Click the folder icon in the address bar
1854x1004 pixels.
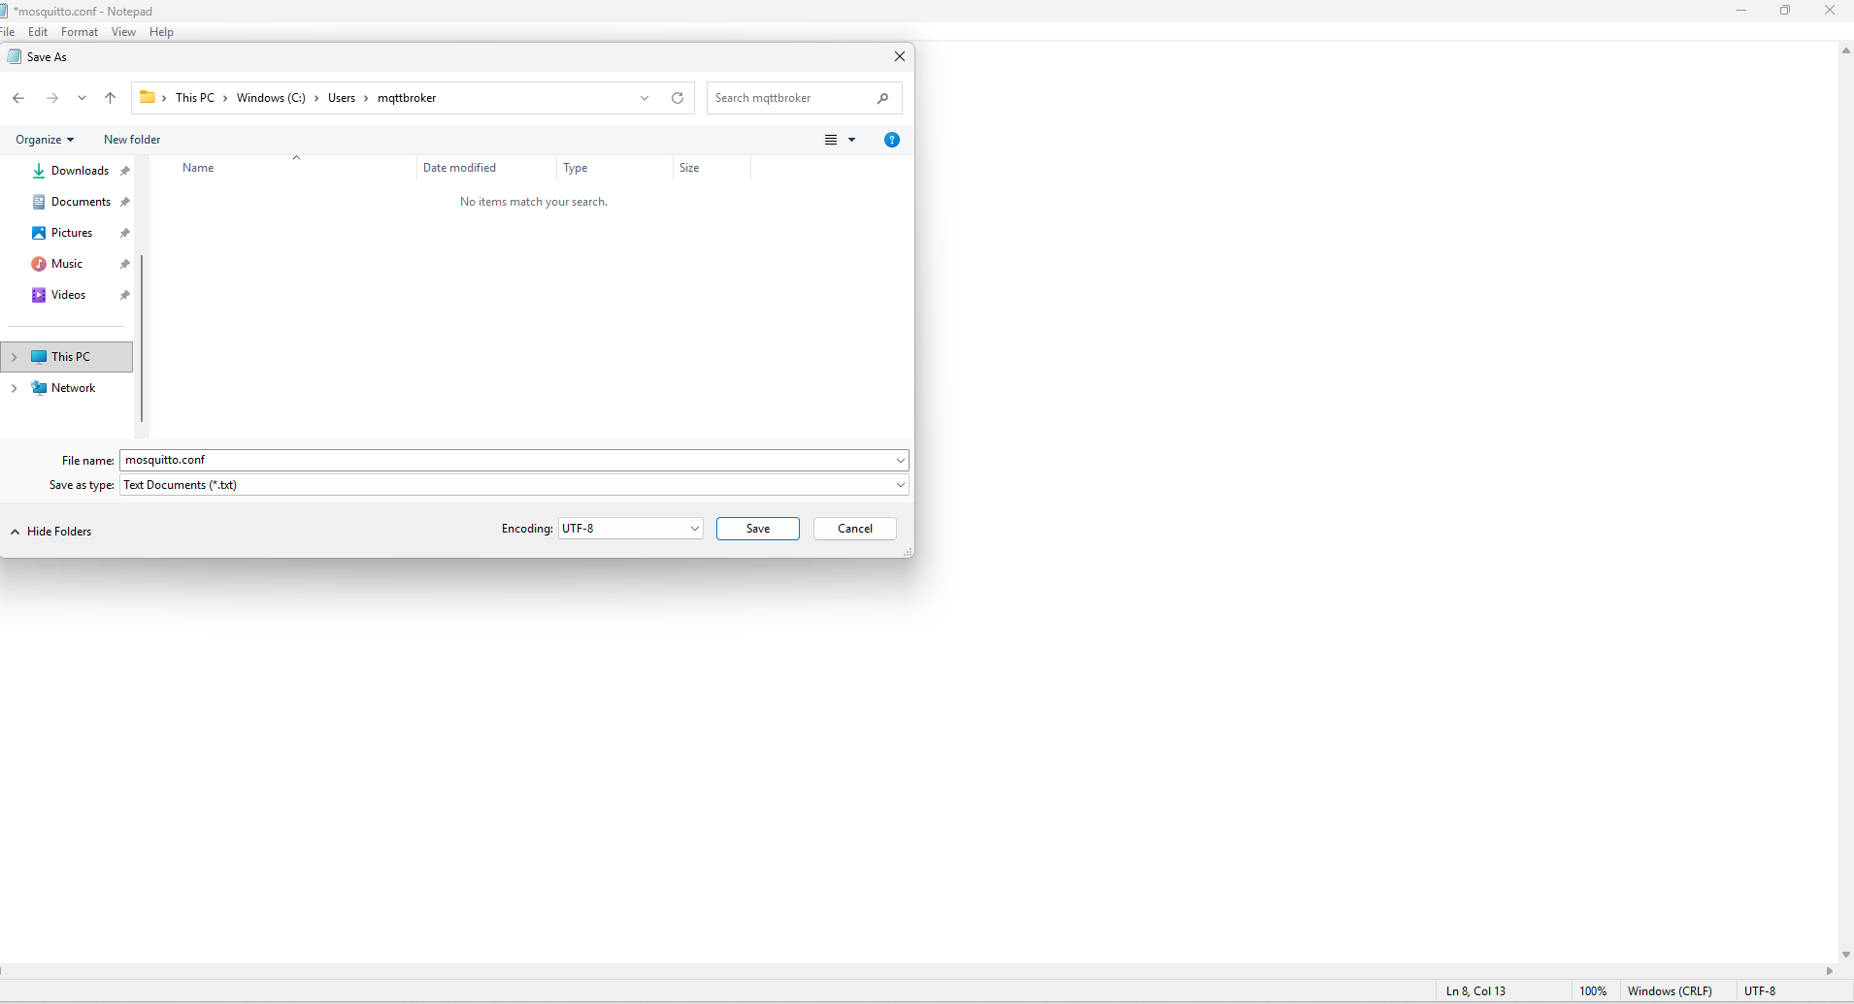coord(148,97)
